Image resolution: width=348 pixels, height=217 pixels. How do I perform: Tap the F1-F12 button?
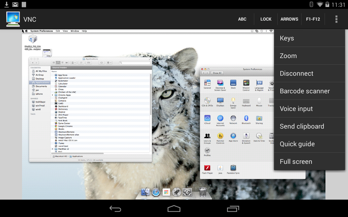pyautogui.click(x=313, y=19)
